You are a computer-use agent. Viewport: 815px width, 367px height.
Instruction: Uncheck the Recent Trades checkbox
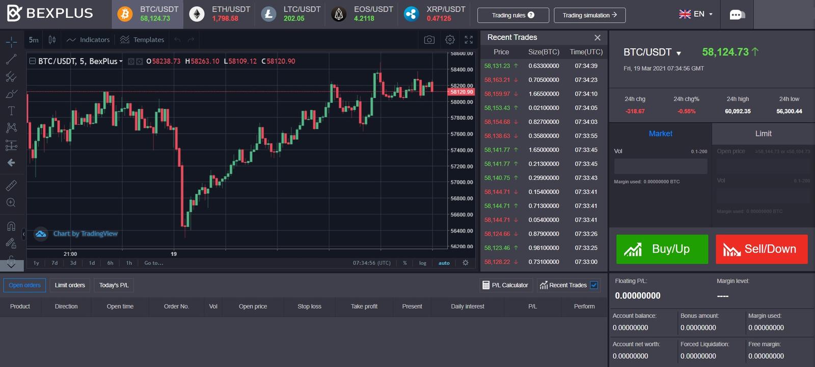pos(594,285)
